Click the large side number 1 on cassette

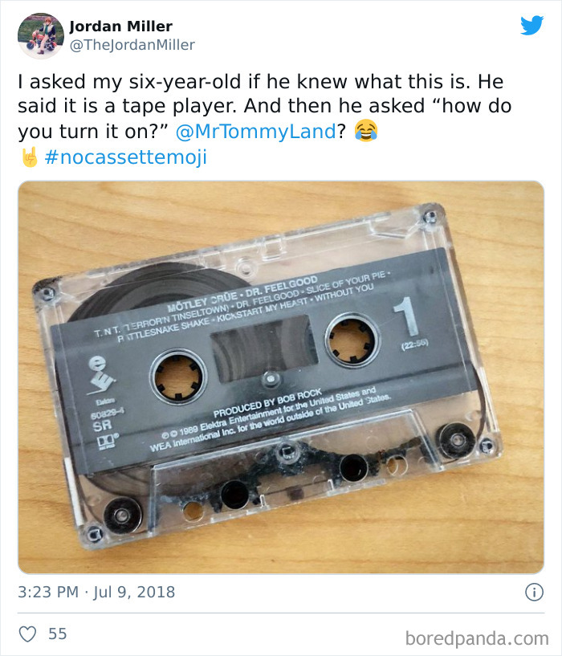click(407, 316)
